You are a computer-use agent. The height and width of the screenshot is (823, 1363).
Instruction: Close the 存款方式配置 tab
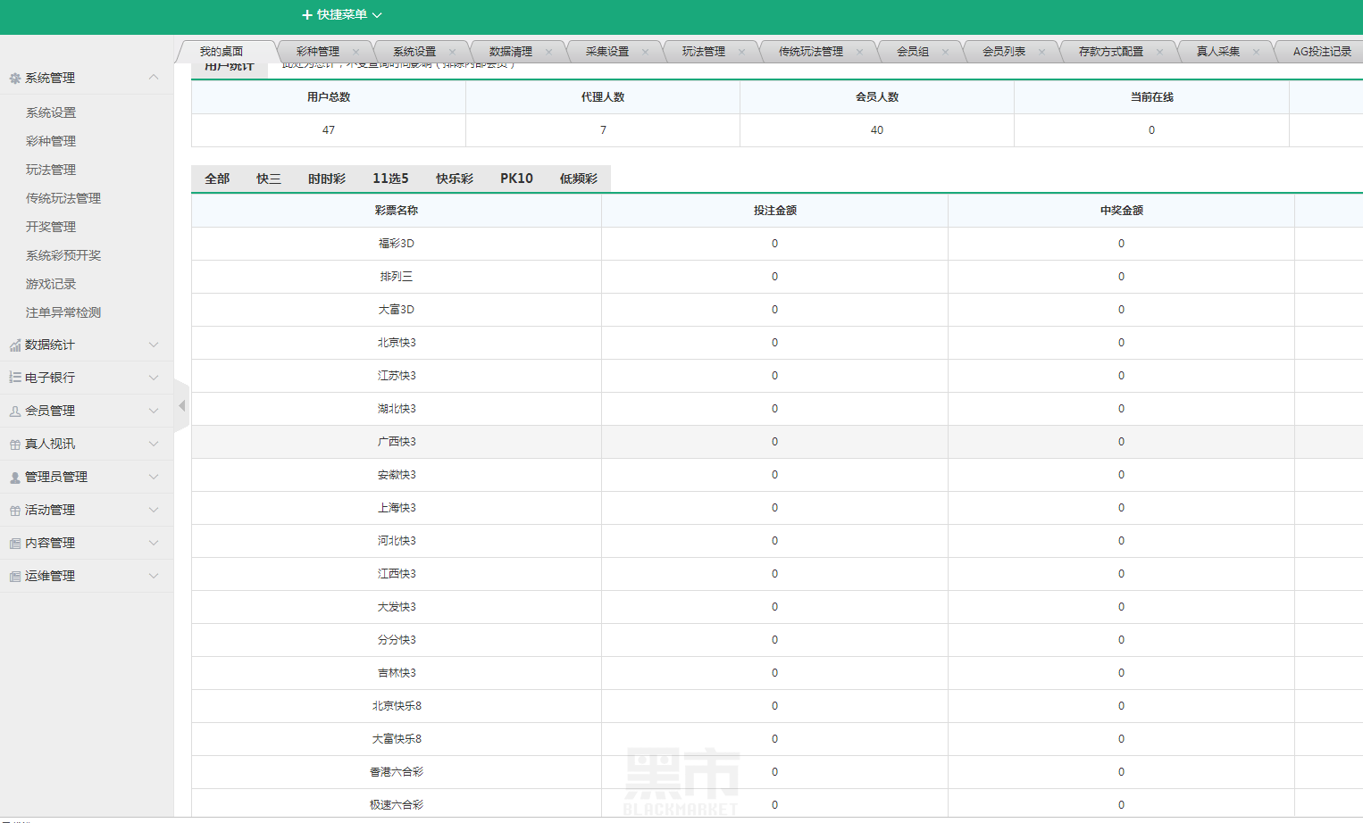pyautogui.click(x=1159, y=52)
